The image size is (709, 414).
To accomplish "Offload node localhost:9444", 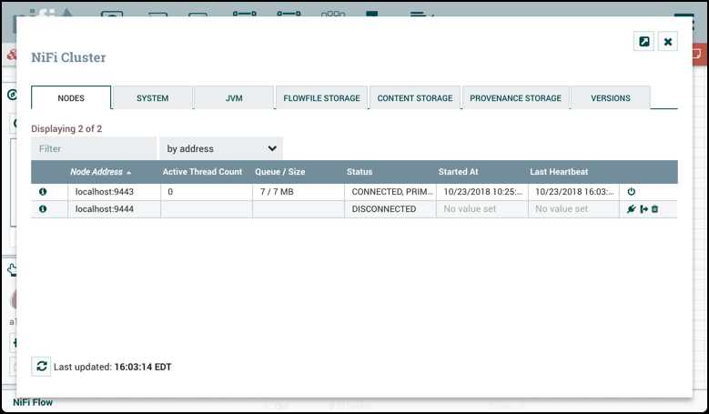I will coord(643,209).
